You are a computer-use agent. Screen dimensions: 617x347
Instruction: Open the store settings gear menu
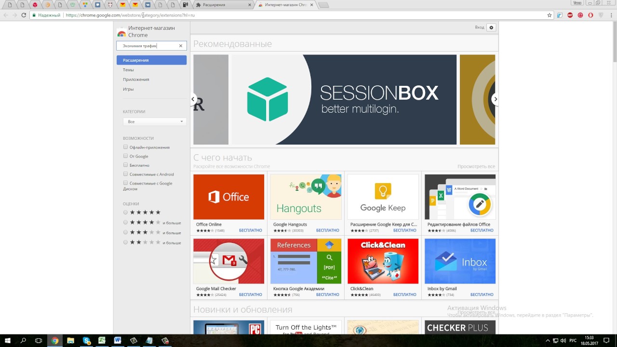coord(491,27)
